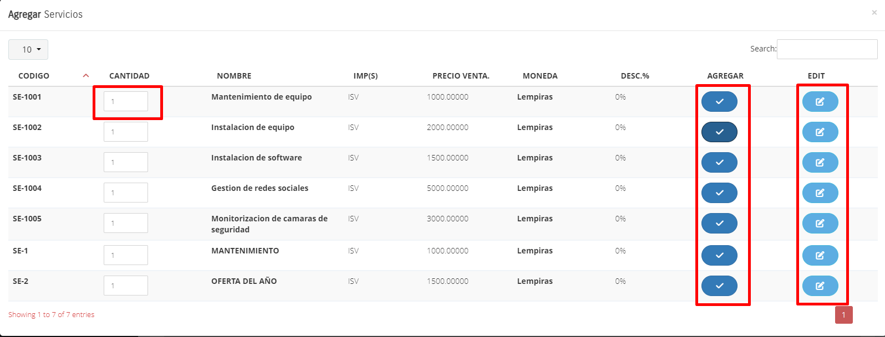The height and width of the screenshot is (337, 885).
Task: Click Monitorizacion de camaras de seguridad text
Action: click(269, 224)
